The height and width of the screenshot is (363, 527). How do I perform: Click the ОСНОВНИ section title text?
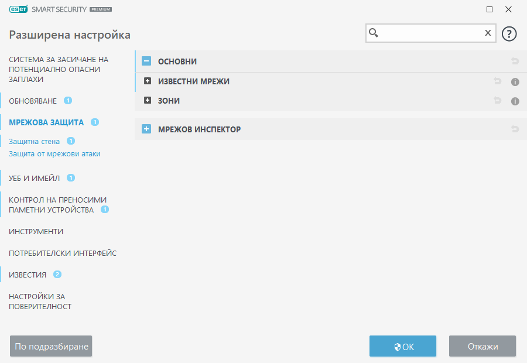pos(177,61)
